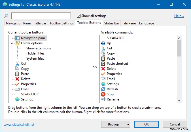
Task: Open the www.classicshell.net link
Action: (19, 125)
